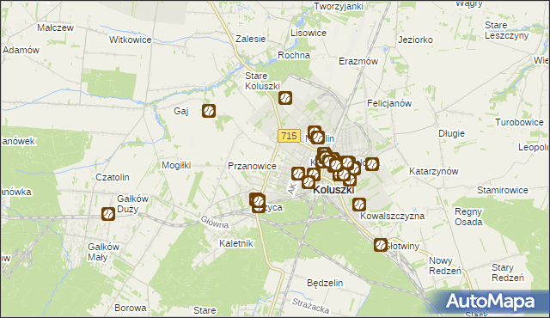Select the Felicjanów label
Image resolution: width=550 pixels, height=318 pixels.
pyautogui.click(x=389, y=103)
